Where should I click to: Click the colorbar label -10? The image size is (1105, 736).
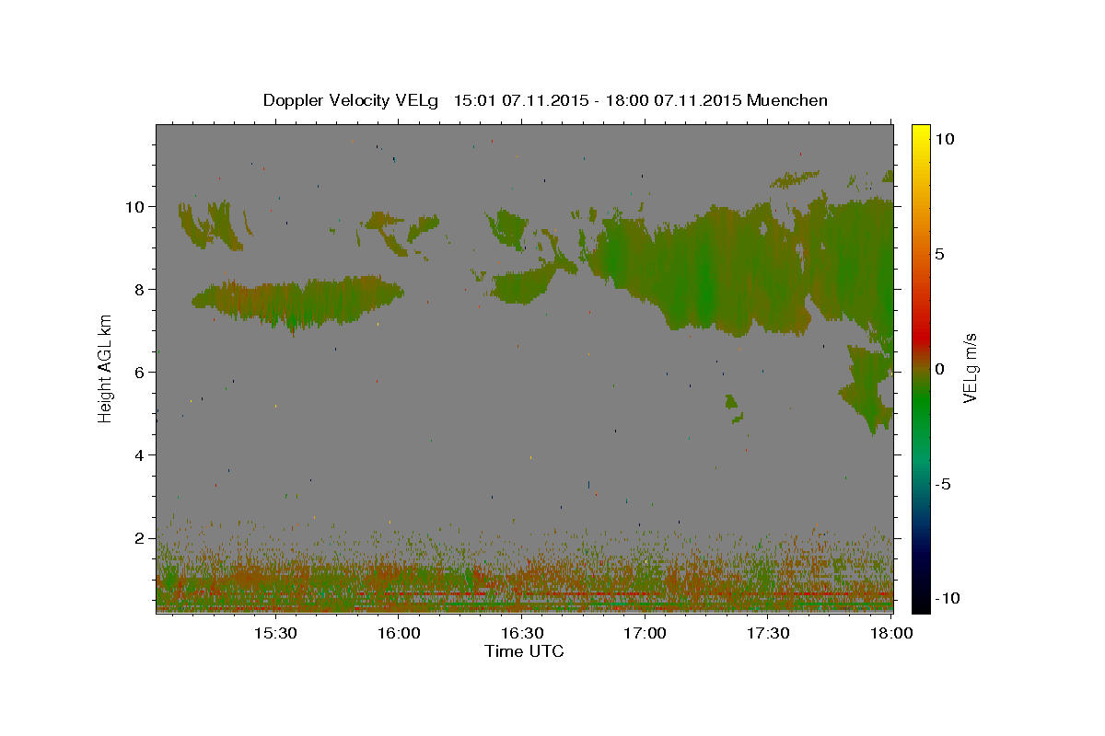pos(946,599)
